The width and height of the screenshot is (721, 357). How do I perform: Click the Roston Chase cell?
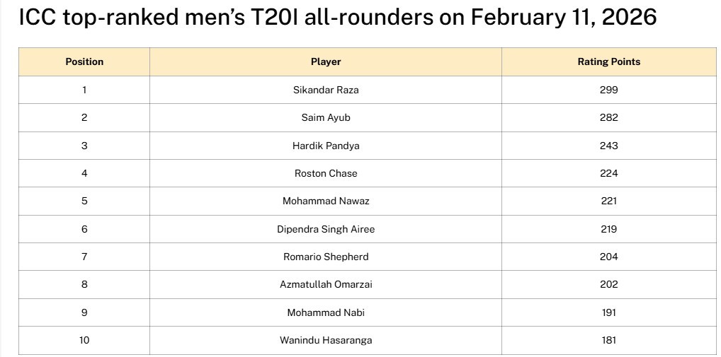(326, 173)
